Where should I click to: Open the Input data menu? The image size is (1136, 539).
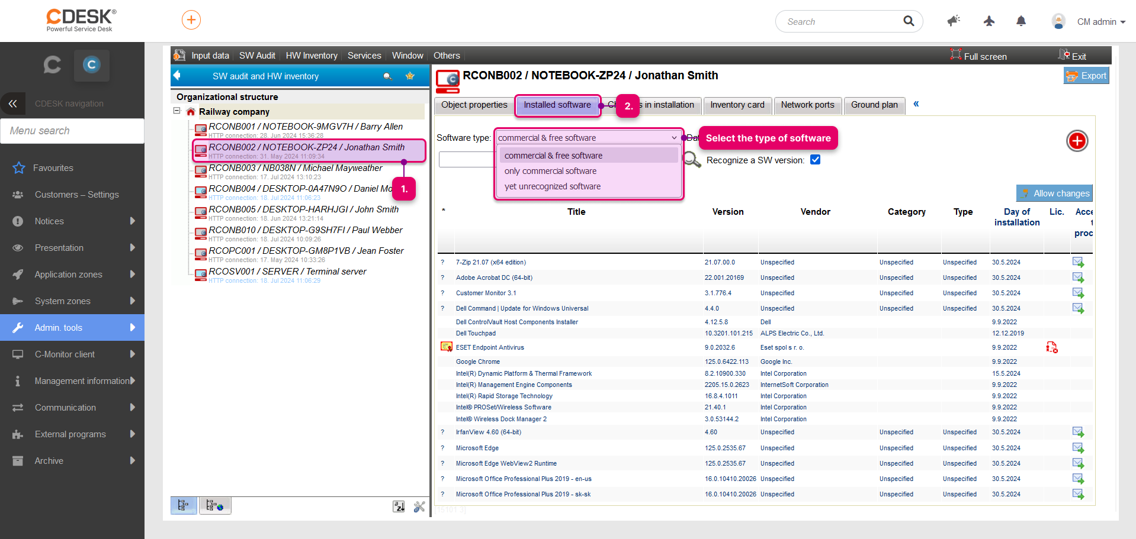click(x=210, y=56)
